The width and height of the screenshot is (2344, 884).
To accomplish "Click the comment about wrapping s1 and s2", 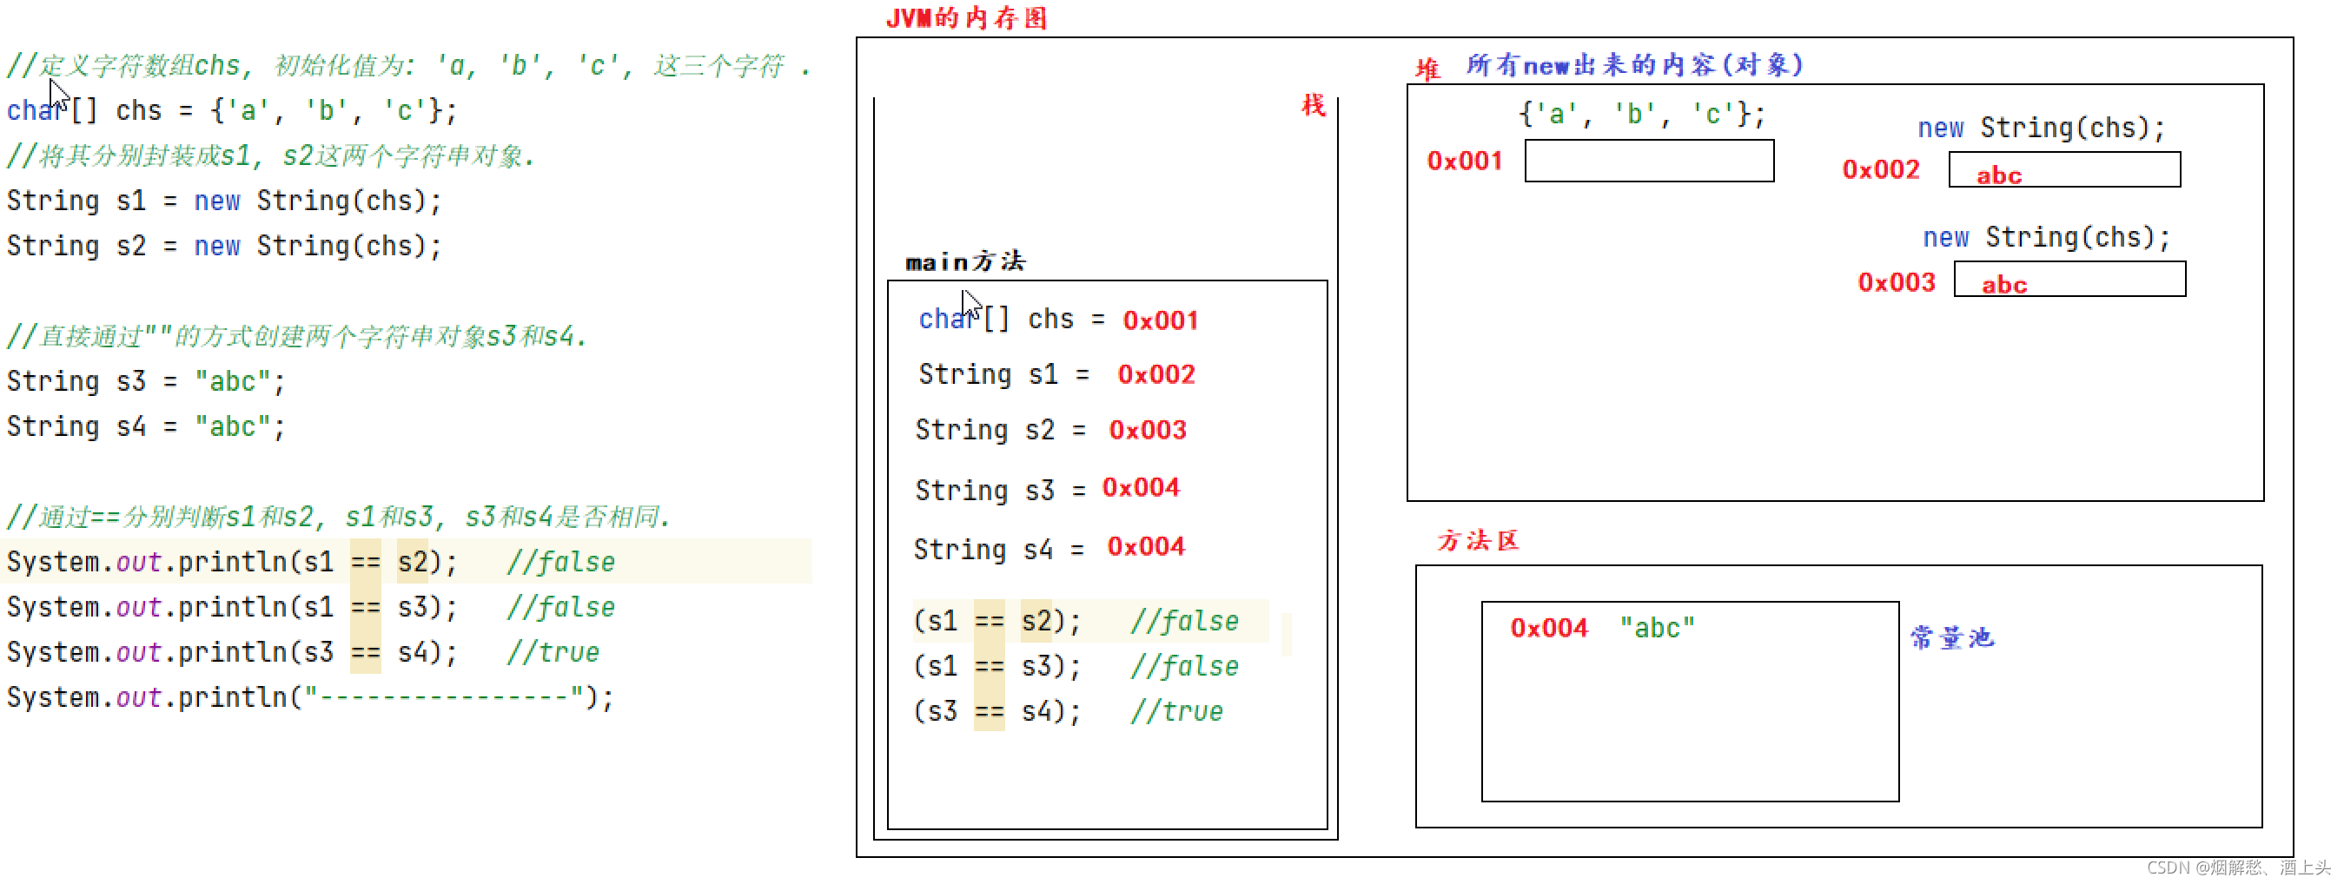I will coord(270,156).
